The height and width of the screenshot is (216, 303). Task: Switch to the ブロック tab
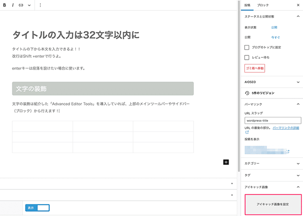click(x=262, y=5)
